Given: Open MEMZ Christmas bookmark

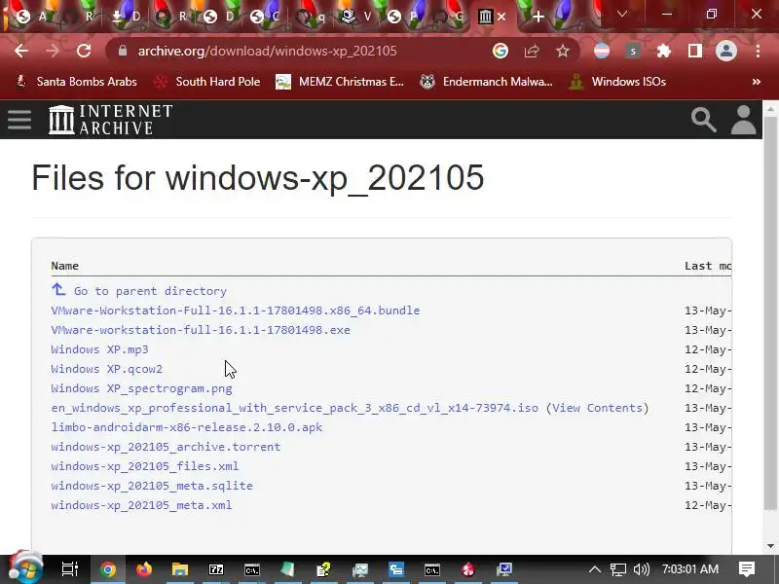Looking at the screenshot, I should pos(340,82).
